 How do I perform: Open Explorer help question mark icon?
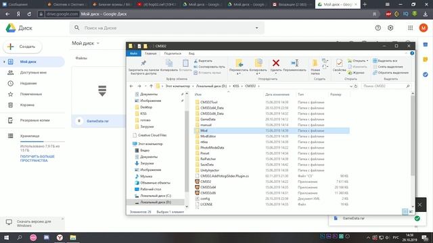(412, 53)
